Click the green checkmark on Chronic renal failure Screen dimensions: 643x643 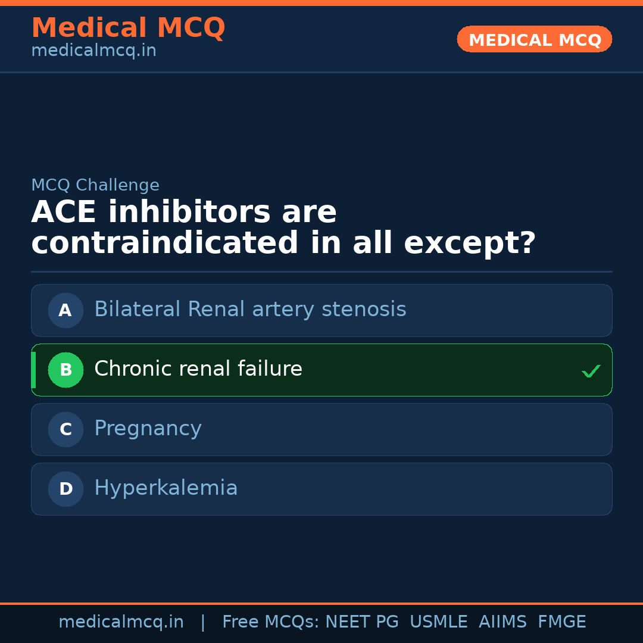591,372
